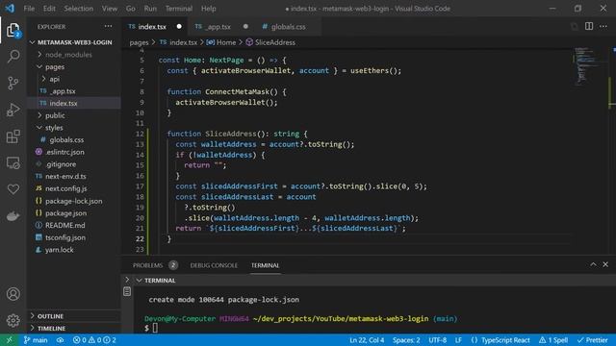Split the editor right
Screen dimensions: 616x346
(589, 26)
